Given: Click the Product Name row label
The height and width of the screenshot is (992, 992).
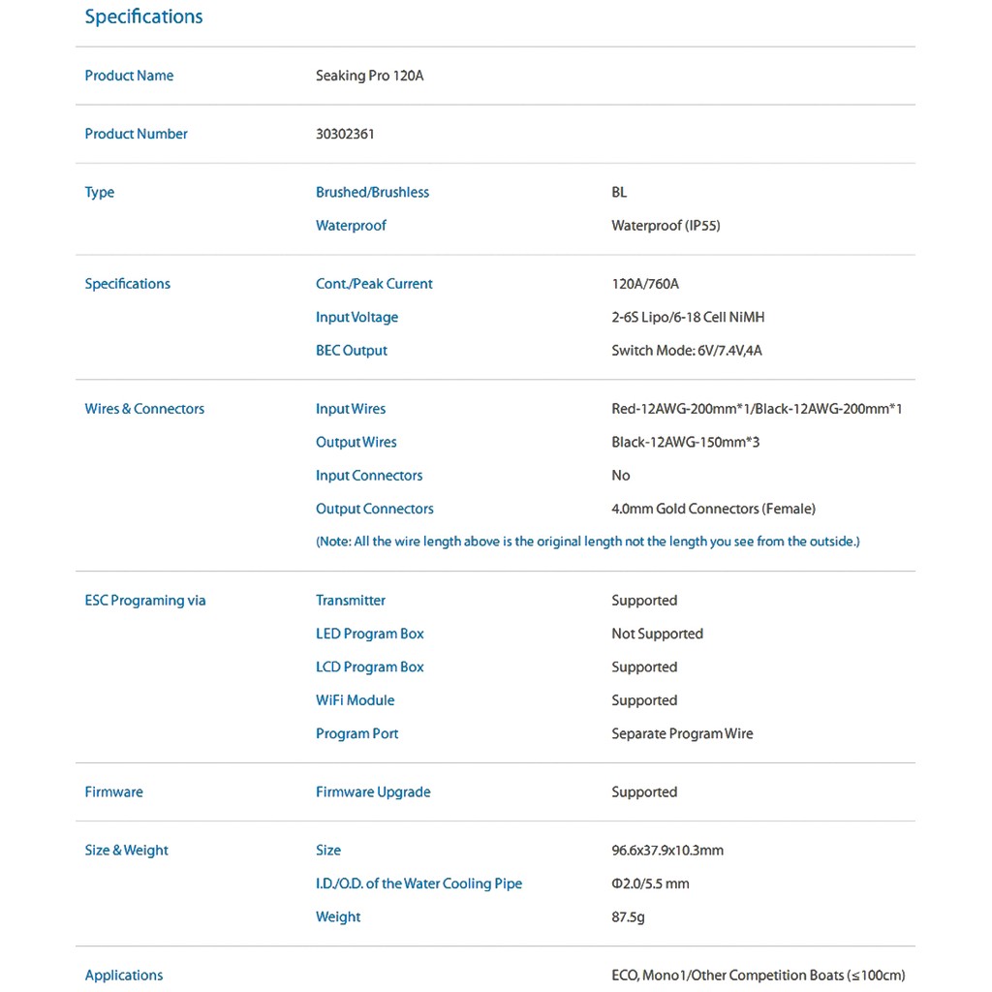Looking at the screenshot, I should pyautogui.click(x=129, y=76).
